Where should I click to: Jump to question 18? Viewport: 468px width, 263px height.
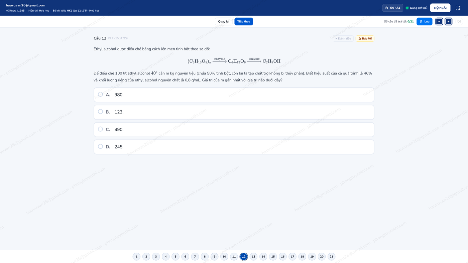pyautogui.click(x=302, y=257)
